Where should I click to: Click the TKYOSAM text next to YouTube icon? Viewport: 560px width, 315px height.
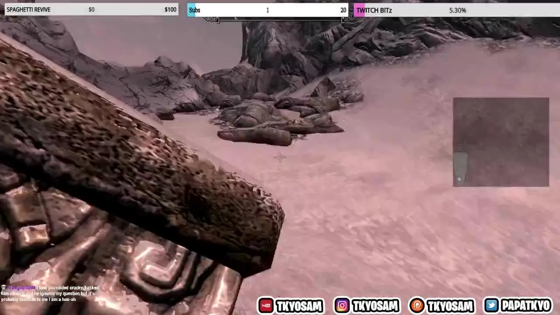299,306
